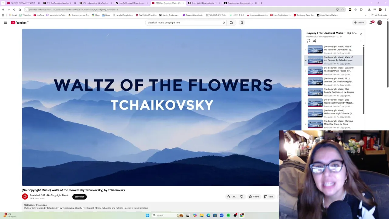Viewport: 389px width, 219px height.
Task: Open WhatsApp bookmark
Action: [x=25, y=15]
